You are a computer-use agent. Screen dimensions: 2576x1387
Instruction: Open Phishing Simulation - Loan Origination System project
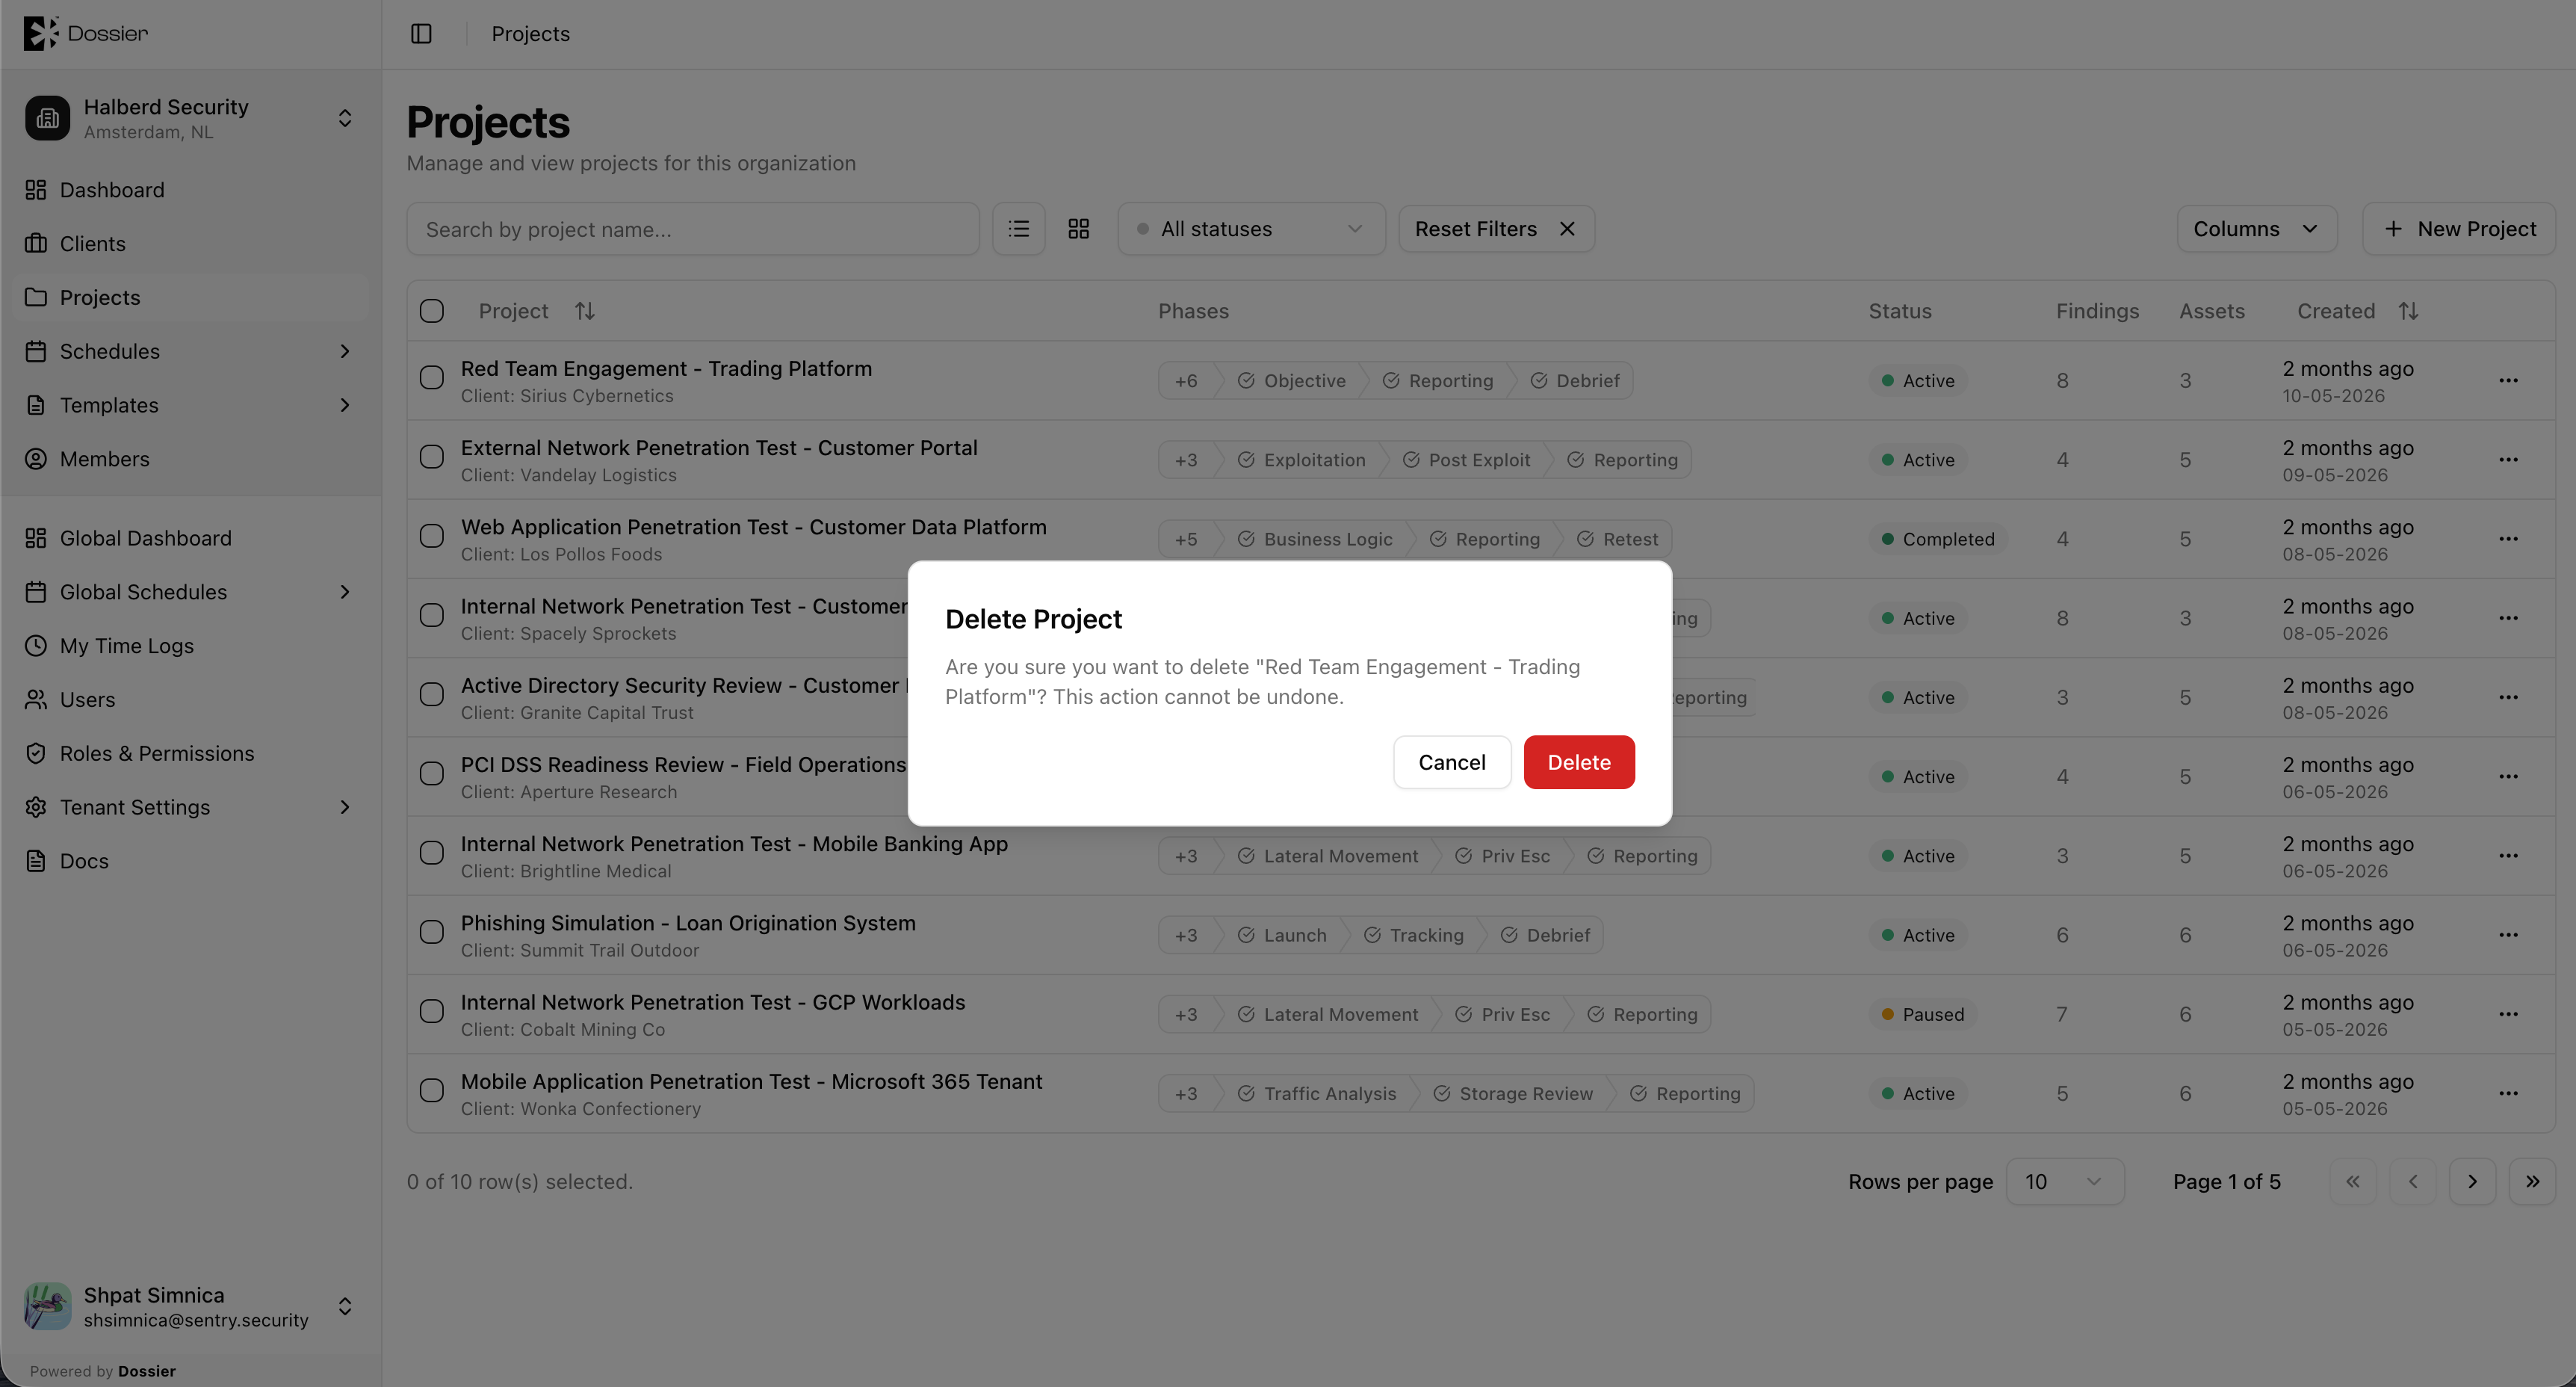tap(688, 923)
